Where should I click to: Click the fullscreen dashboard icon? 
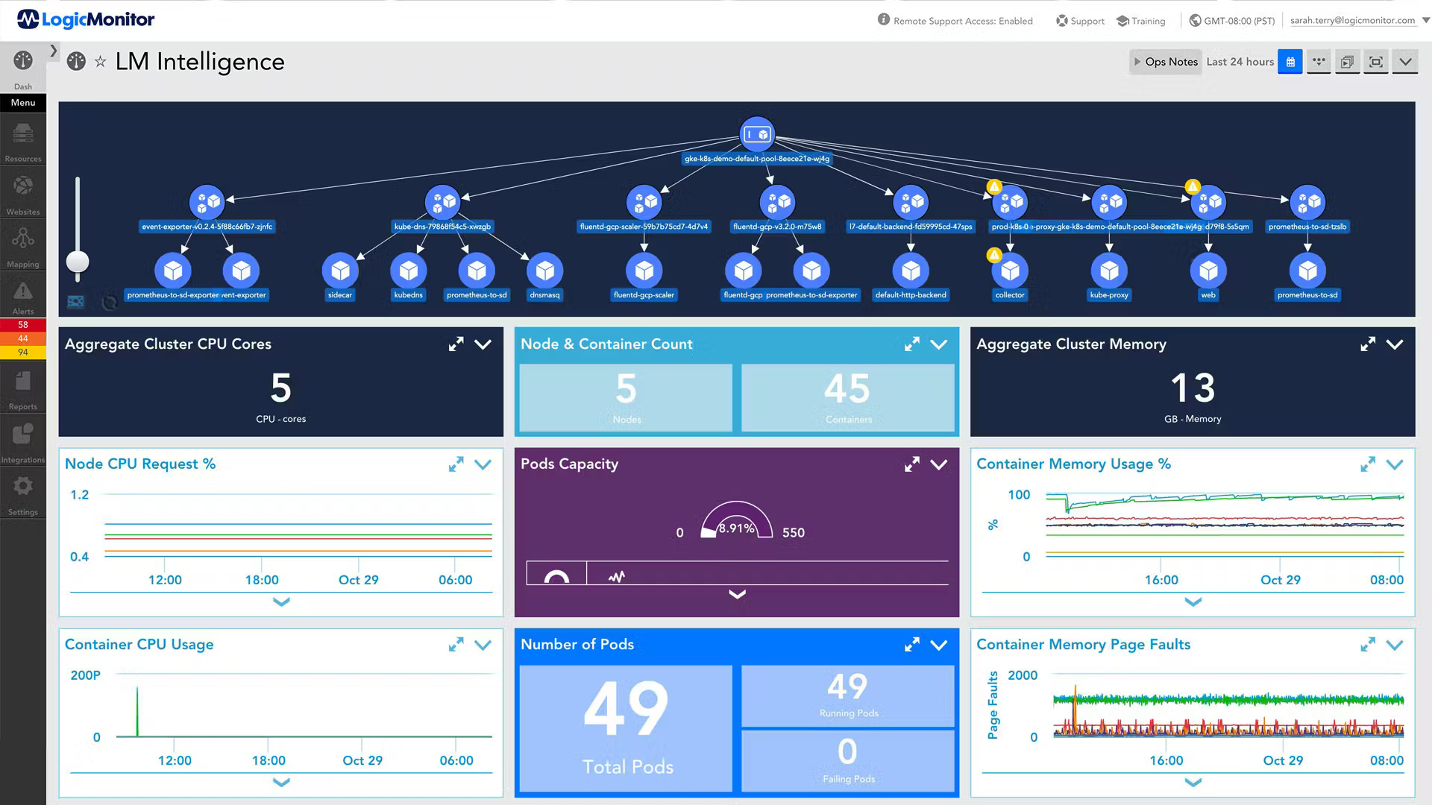click(1376, 62)
